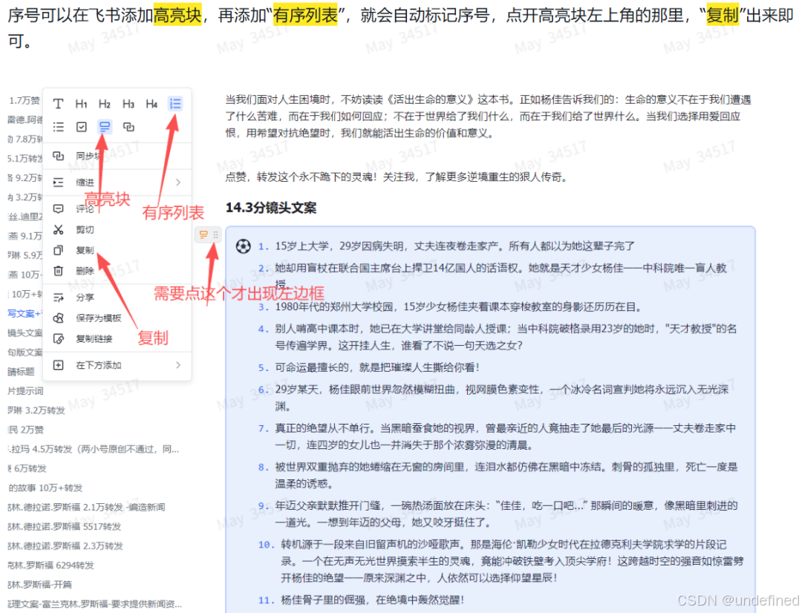Choose 同步块 menu entry
The image size is (802, 613).
point(117,156)
